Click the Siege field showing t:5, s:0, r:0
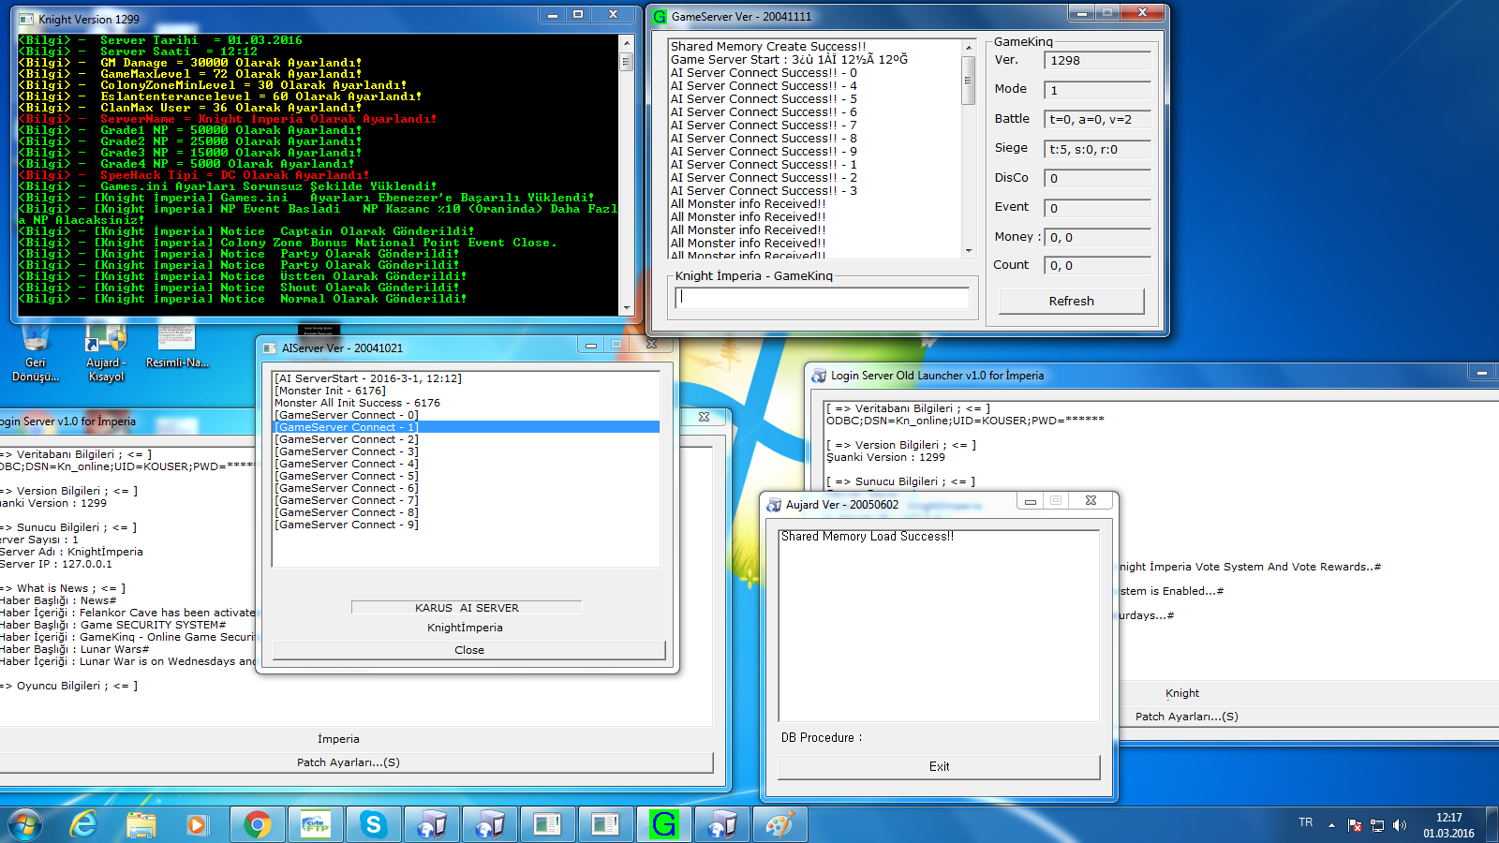Screen dimensions: 1499x843 point(1097,149)
